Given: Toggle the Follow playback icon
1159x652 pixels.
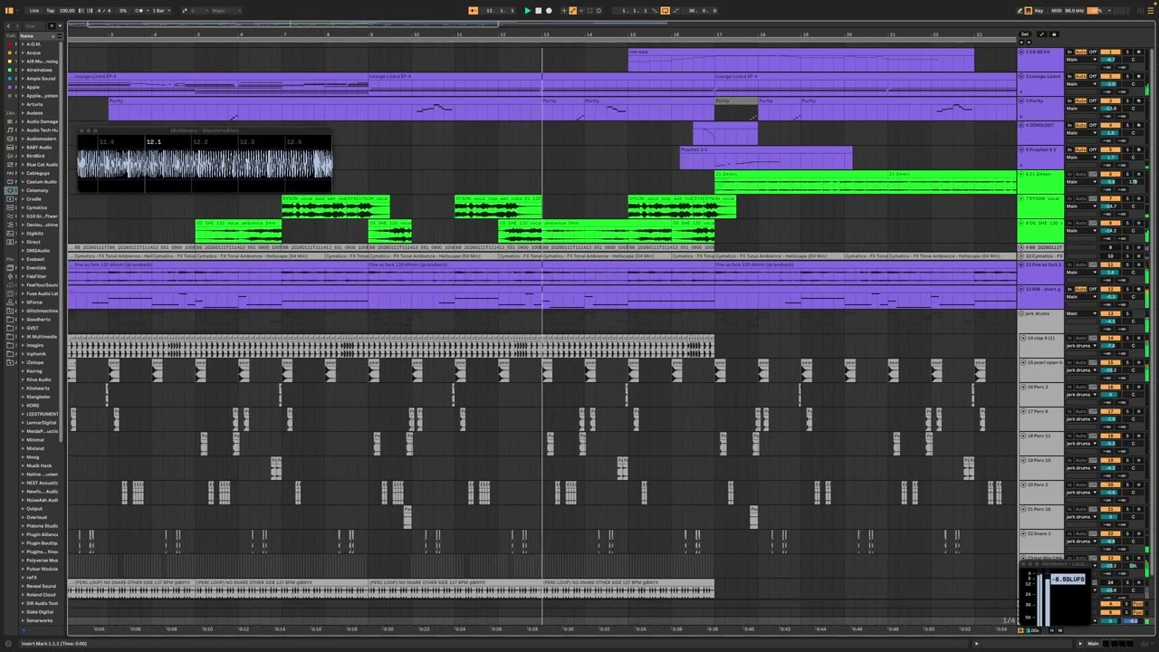Looking at the screenshot, I should 473,10.
